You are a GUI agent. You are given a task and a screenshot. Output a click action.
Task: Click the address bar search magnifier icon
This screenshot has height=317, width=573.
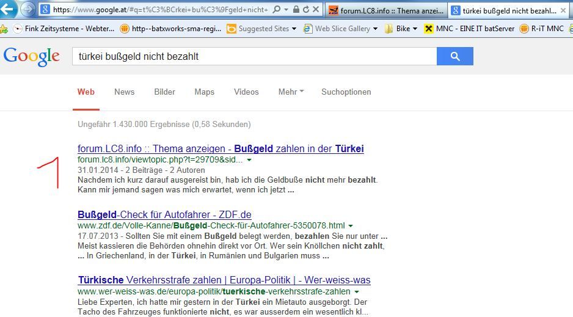point(277,10)
